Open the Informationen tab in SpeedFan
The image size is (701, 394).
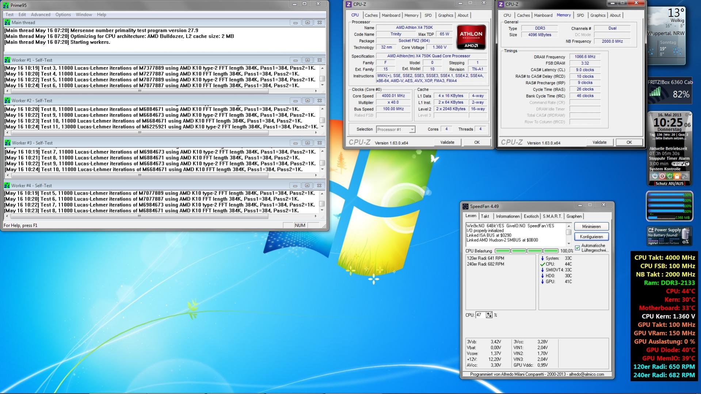tap(507, 217)
